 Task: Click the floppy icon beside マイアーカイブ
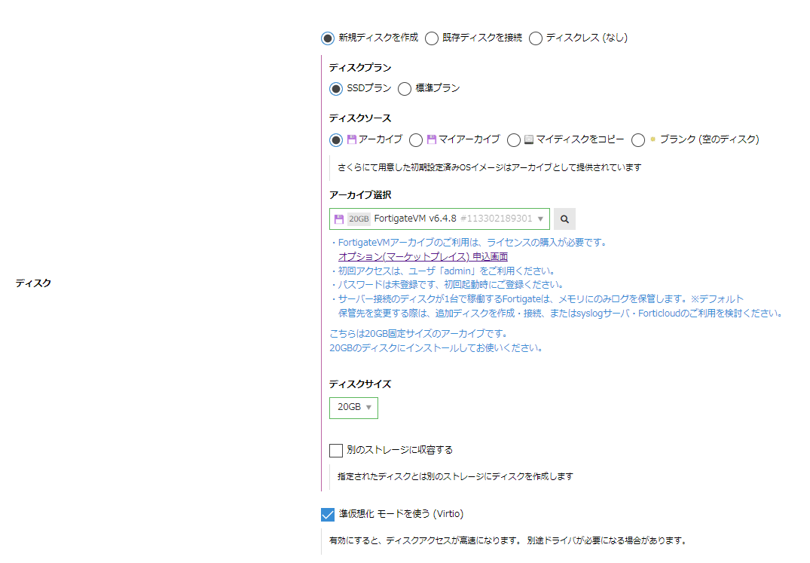(432, 139)
